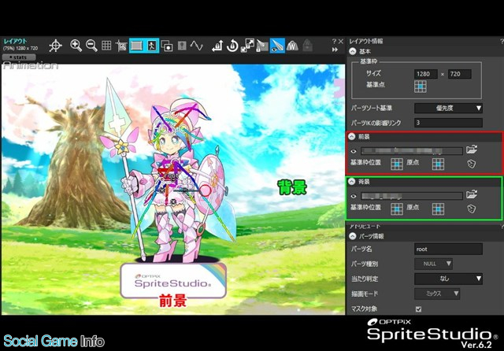The width and height of the screenshot is (504, 351).
Task: Toggle the highlighted arrow-with-eye visibility icon
Action: click(x=277, y=46)
